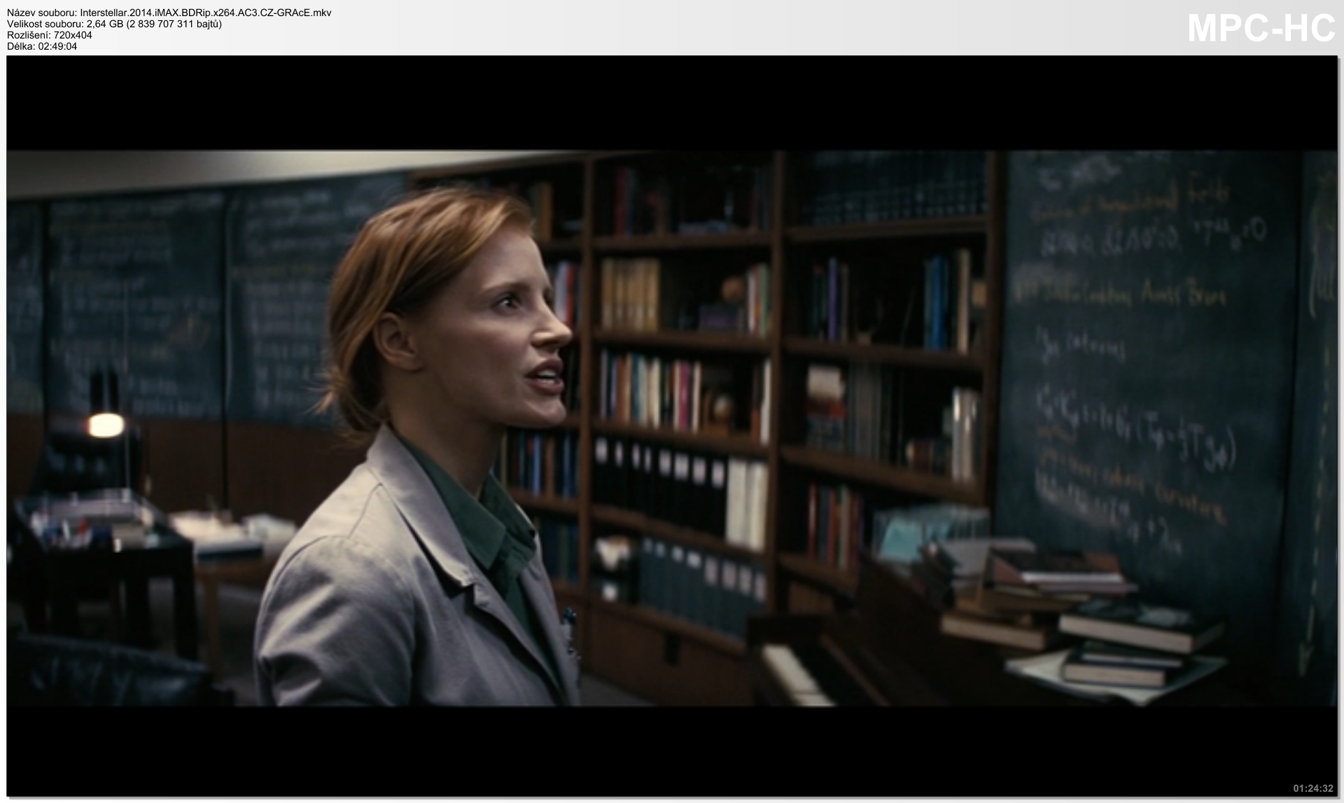Viewport: 1344px width, 803px height.
Task: Click the bottom black letterbox bar
Action: coord(672,749)
